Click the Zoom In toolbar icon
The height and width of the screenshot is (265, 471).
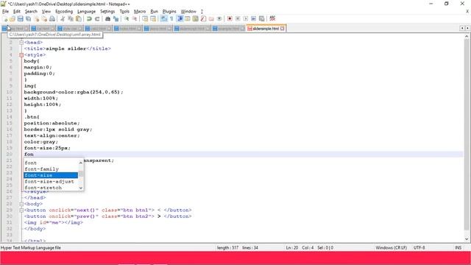click(127, 18)
